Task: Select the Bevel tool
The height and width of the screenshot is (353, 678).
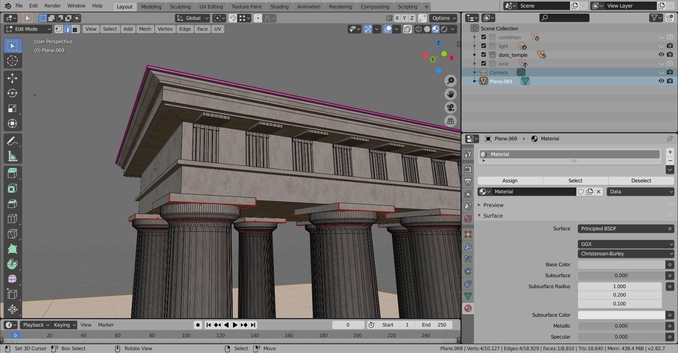Action: tap(12, 203)
